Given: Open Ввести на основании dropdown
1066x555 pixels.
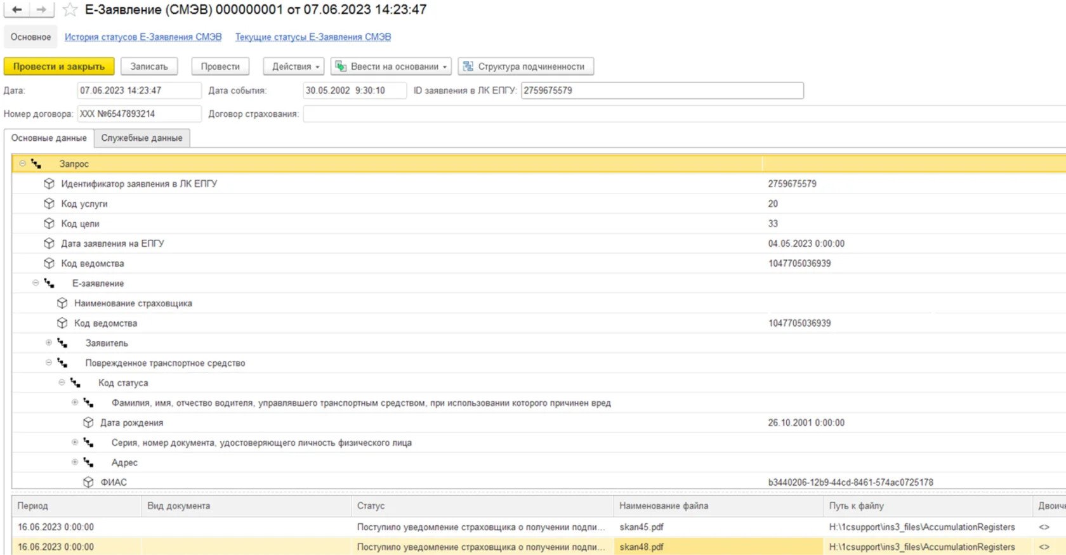Looking at the screenshot, I should tap(391, 67).
